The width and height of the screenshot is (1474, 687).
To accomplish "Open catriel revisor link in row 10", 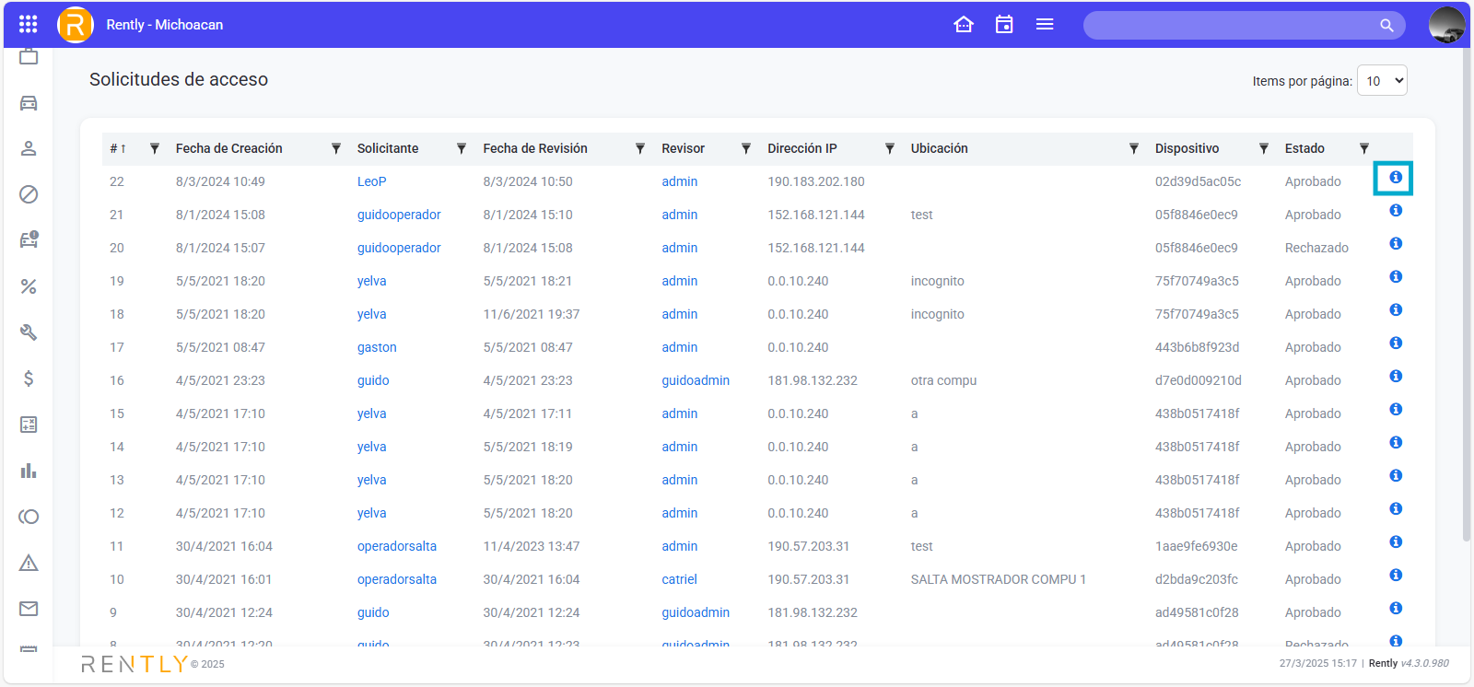I will pyautogui.click(x=679, y=579).
